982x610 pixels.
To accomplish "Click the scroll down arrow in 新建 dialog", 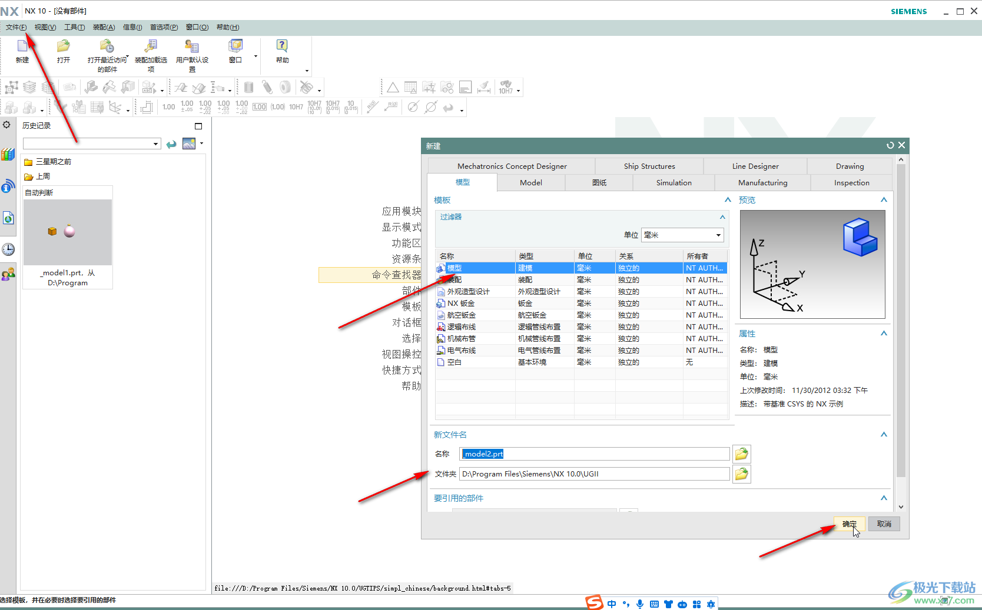I will tap(901, 507).
